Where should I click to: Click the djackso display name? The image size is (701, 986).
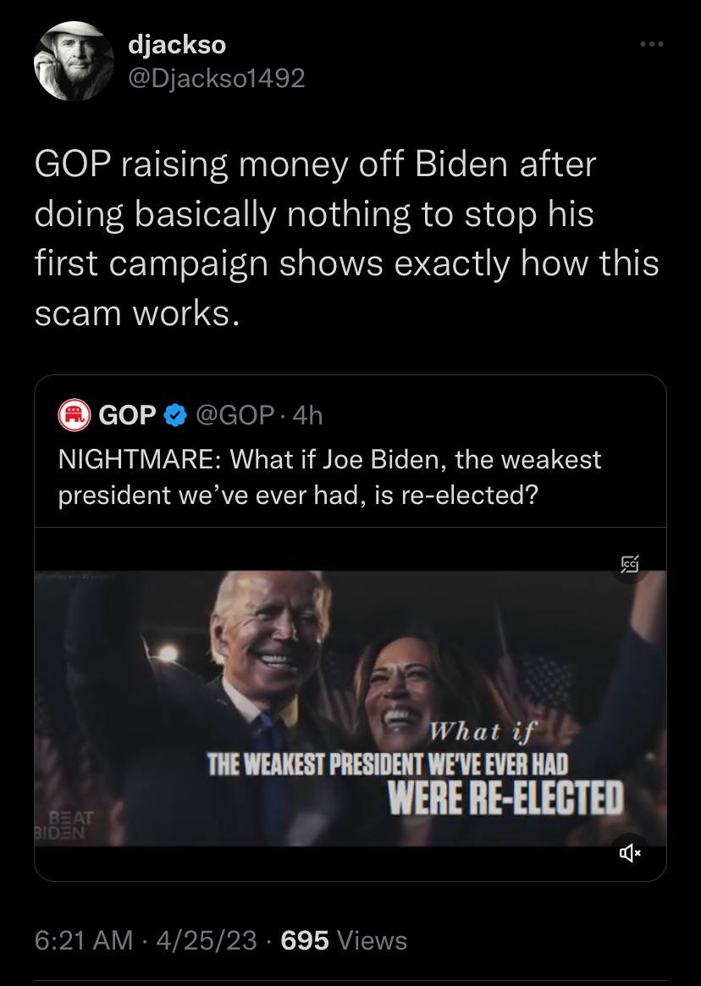pyautogui.click(x=176, y=43)
